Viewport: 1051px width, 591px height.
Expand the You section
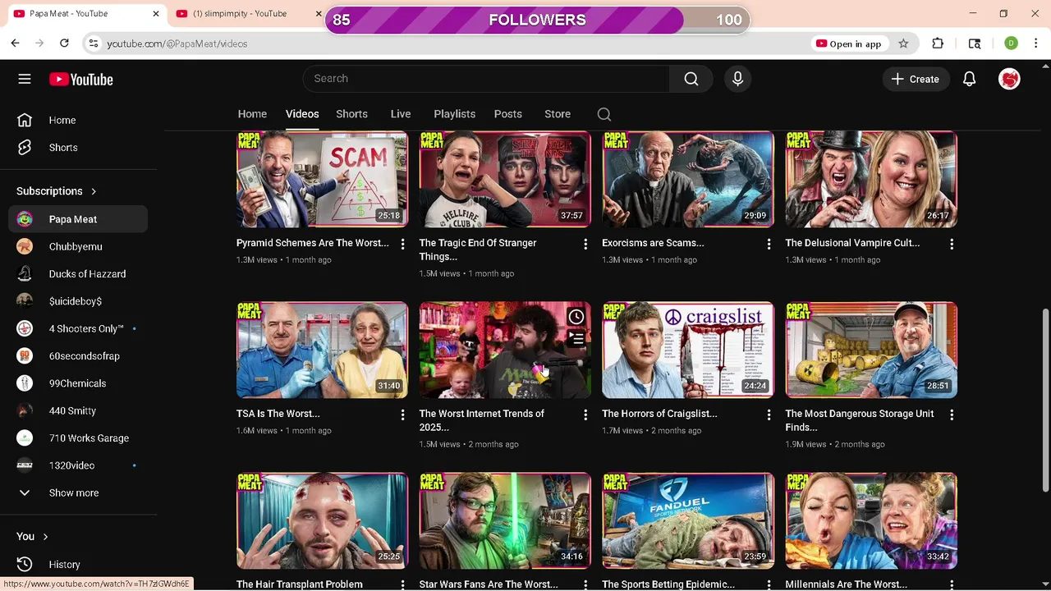point(33,536)
